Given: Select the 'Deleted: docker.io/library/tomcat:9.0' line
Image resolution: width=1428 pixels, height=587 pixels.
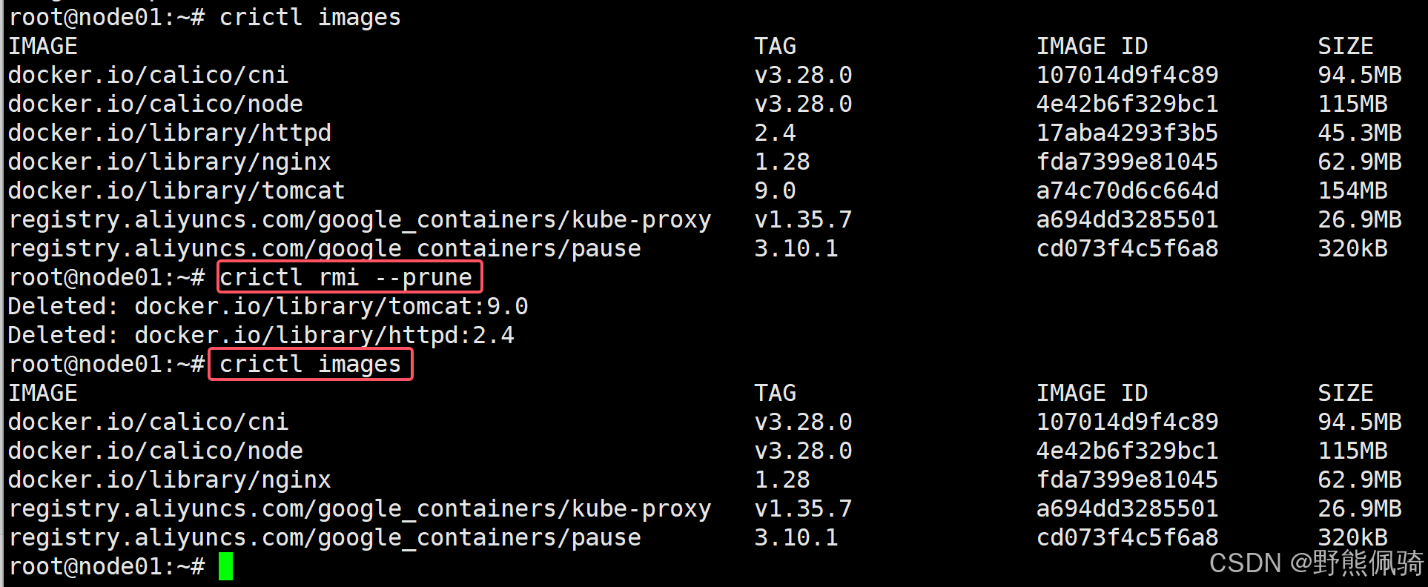Looking at the screenshot, I should (x=268, y=306).
